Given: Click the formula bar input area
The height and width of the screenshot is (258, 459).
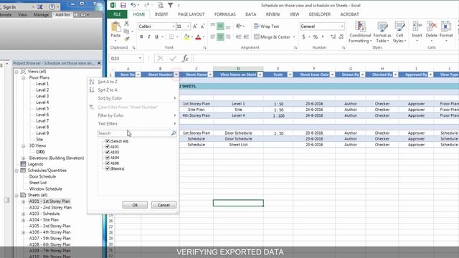Looking at the screenshot, I should coord(325,59).
